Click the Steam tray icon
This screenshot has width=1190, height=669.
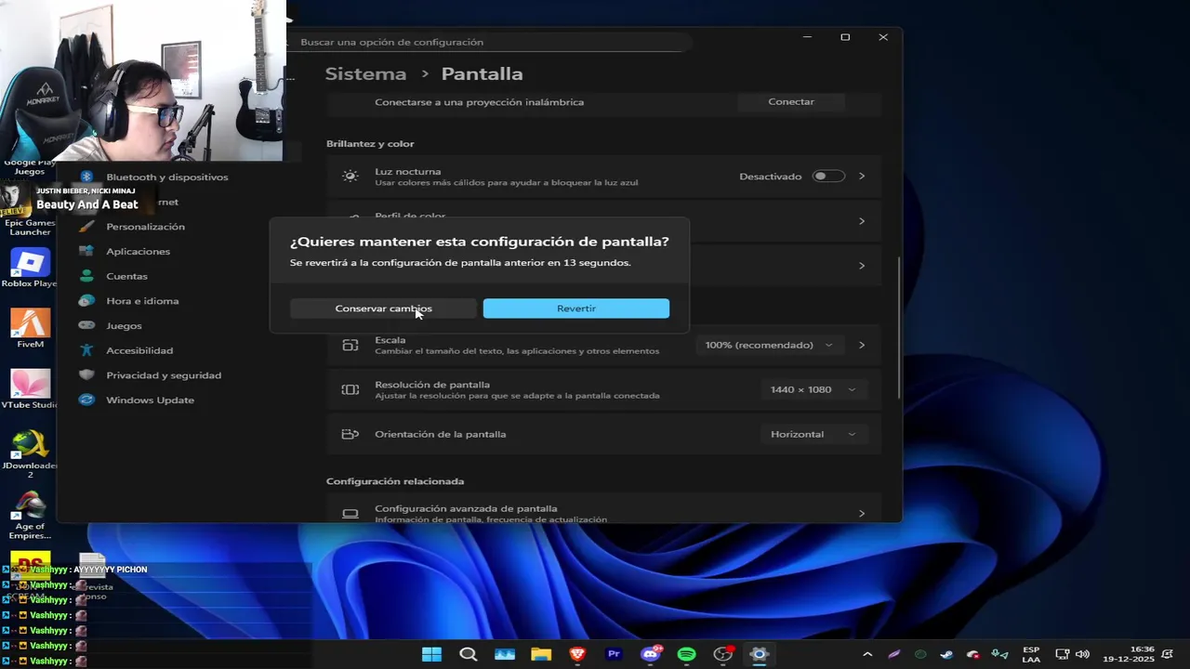946,654
